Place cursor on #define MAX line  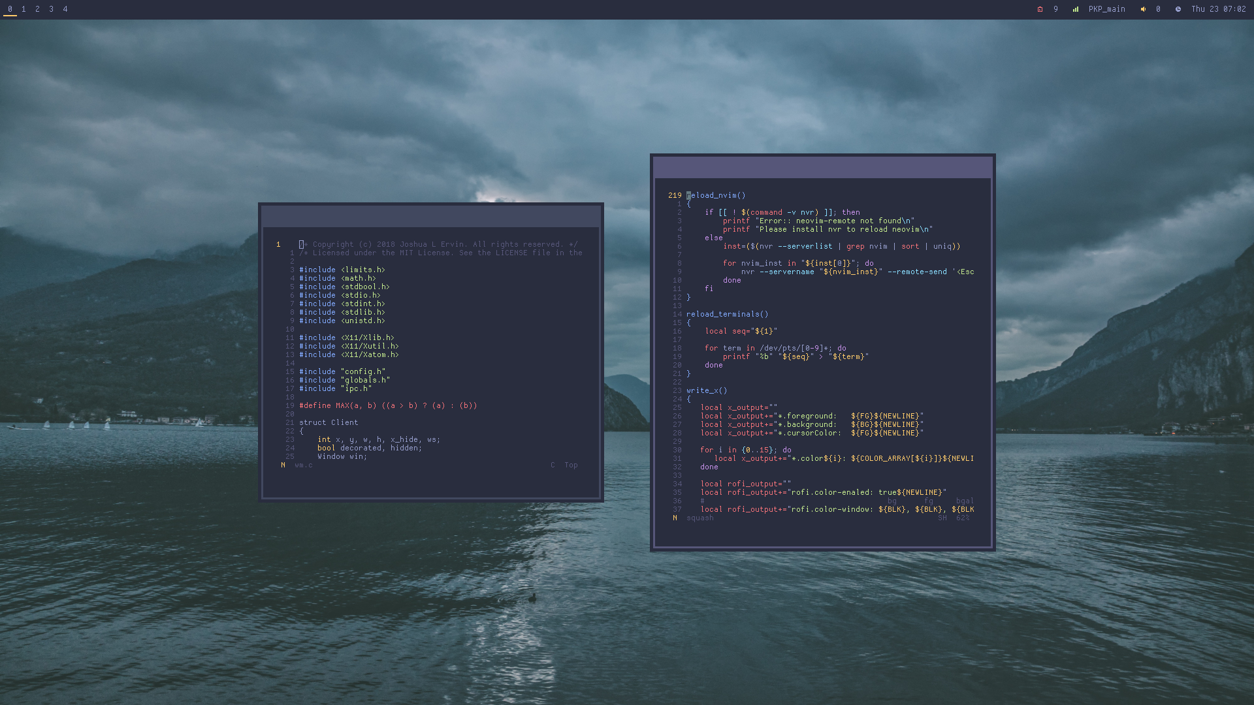coord(388,406)
